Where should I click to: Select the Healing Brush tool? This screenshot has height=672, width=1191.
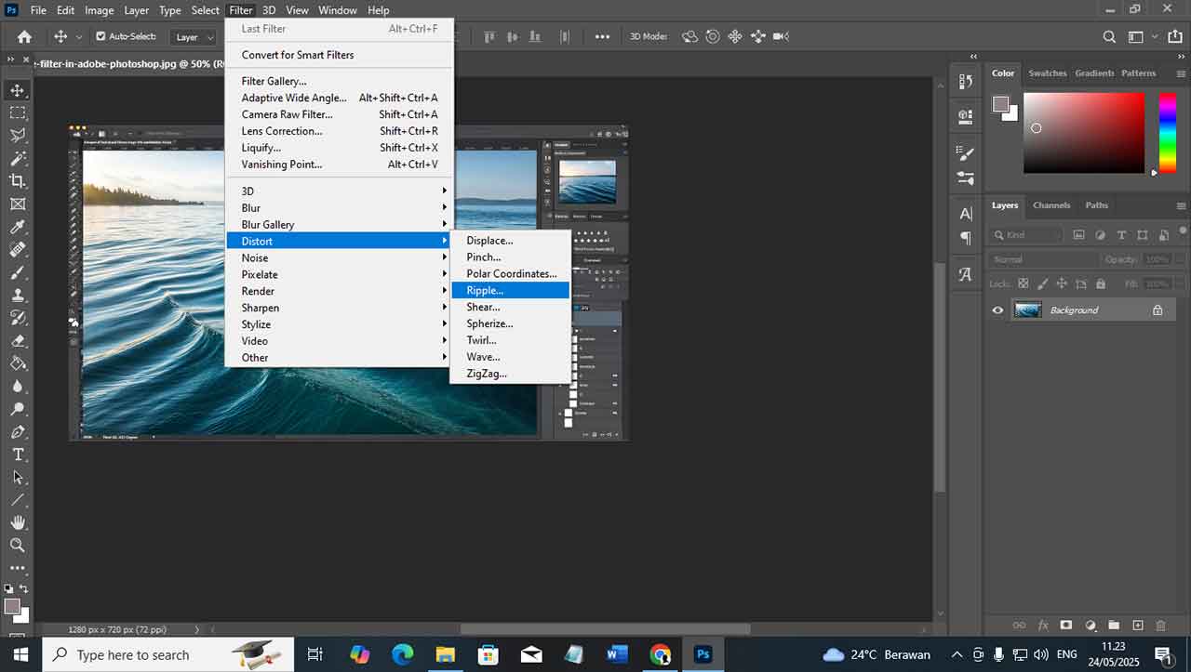[17, 249]
